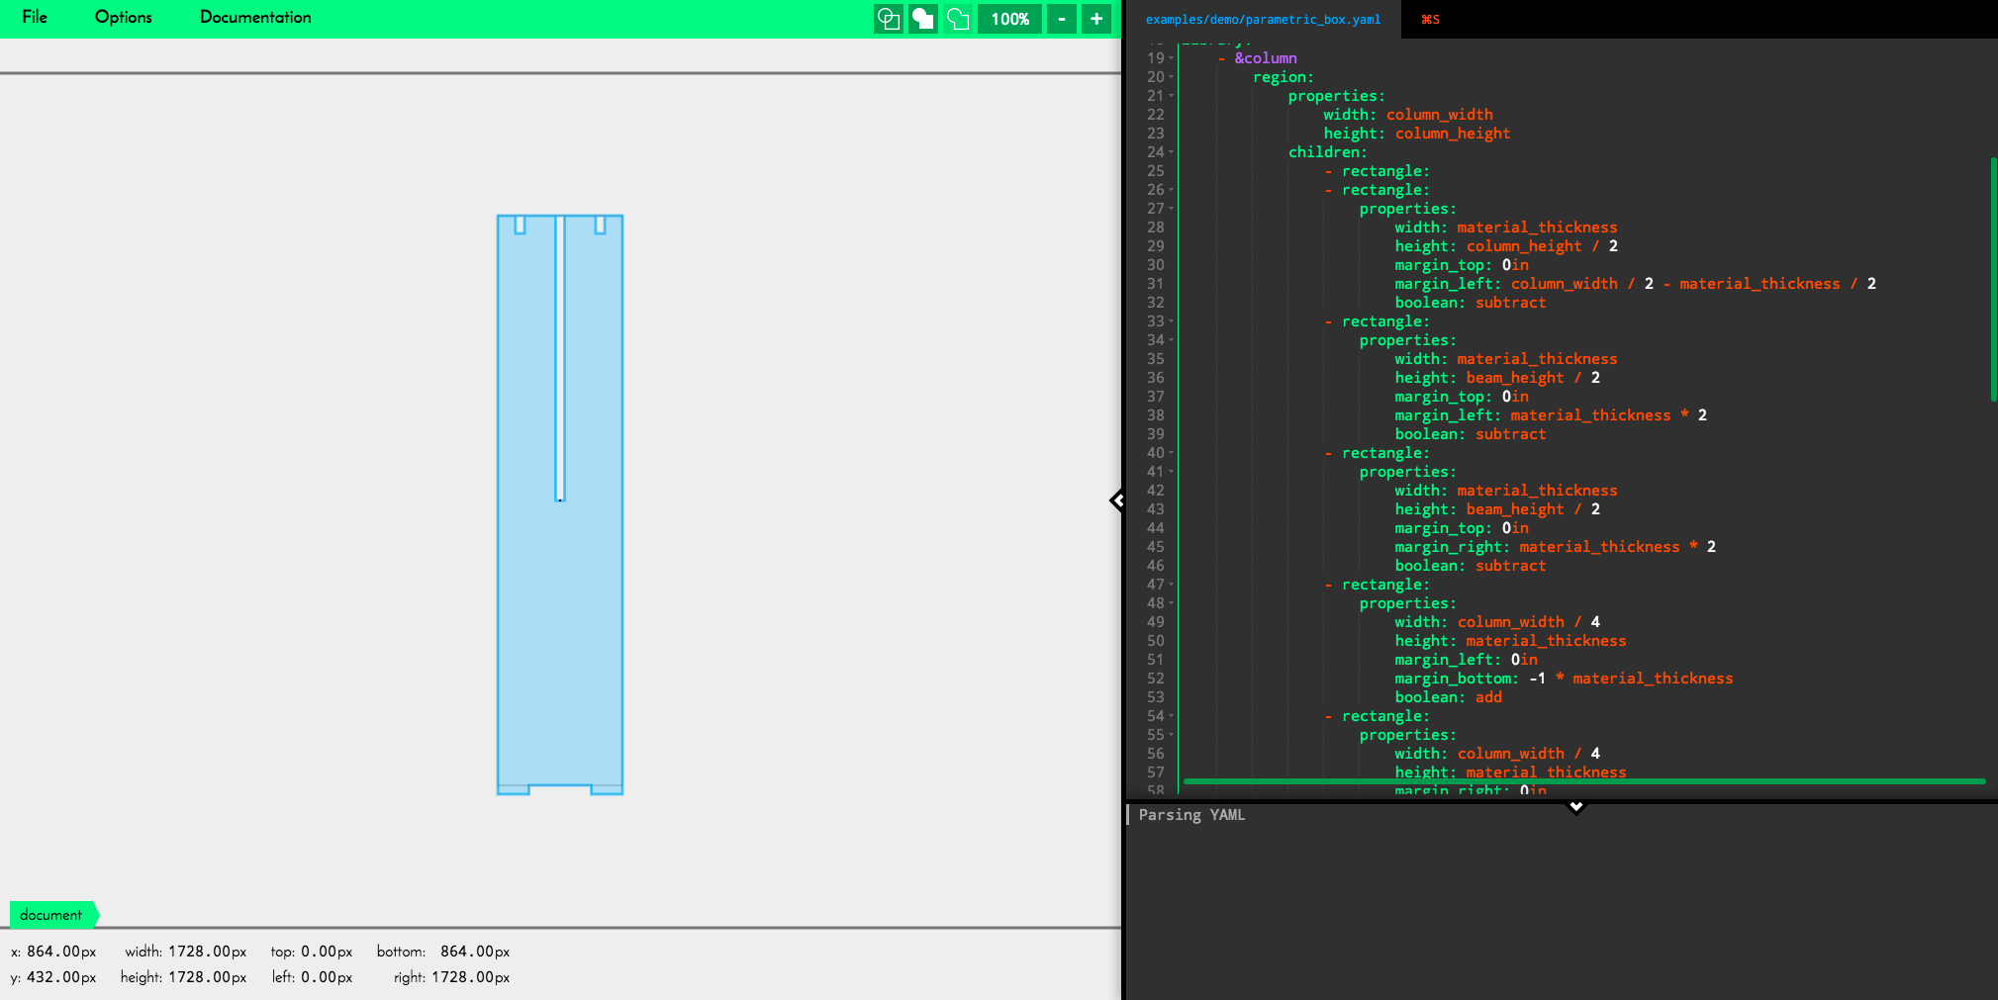Click the editor vertical scrollbar thumb
Viewport: 1998px width, 1000px height.
tap(1993, 279)
